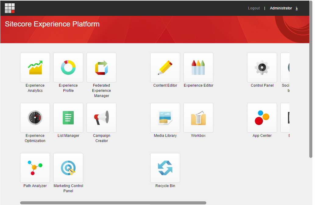Click the Path Analyzer label
The width and height of the screenshot is (316, 205).
pyautogui.click(x=35, y=186)
